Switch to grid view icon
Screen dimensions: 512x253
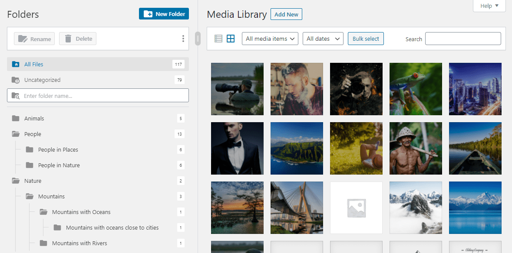coord(231,39)
